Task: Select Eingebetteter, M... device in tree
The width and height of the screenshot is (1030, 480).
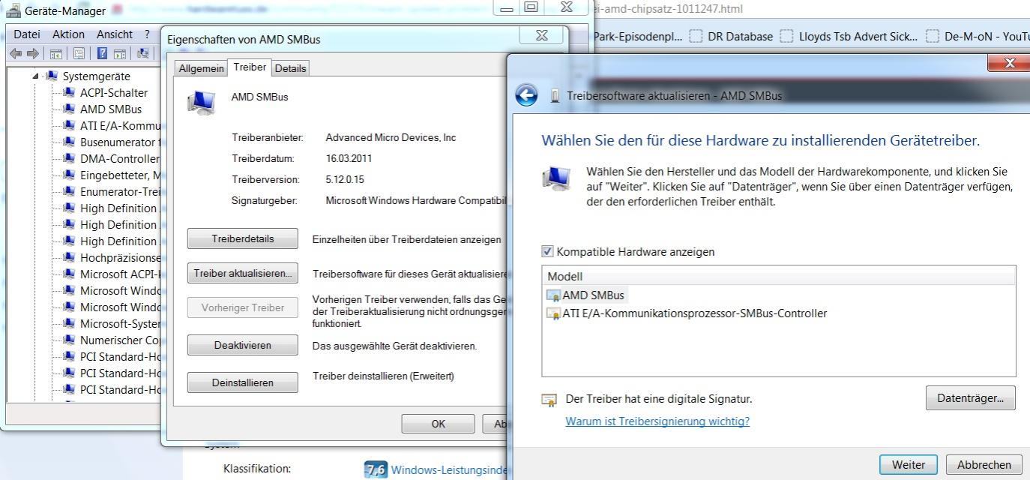Action: pos(120,175)
